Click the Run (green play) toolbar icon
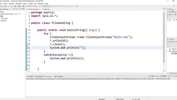The width and height of the screenshot is (177, 100). [x=15, y=6]
